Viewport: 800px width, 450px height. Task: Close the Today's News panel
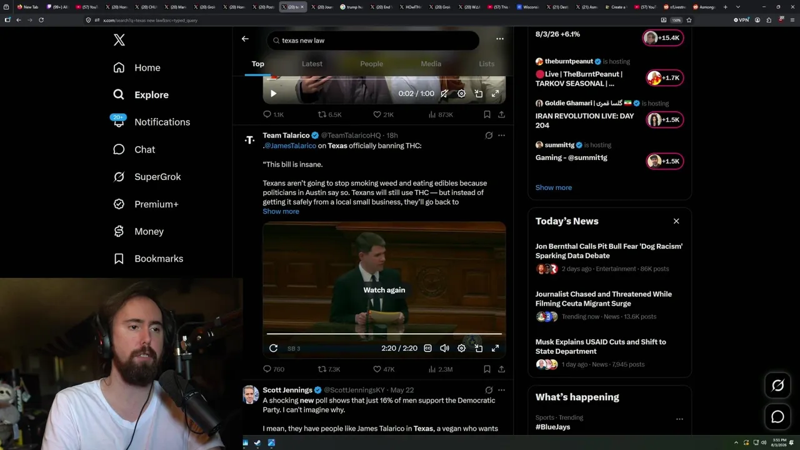(676, 221)
